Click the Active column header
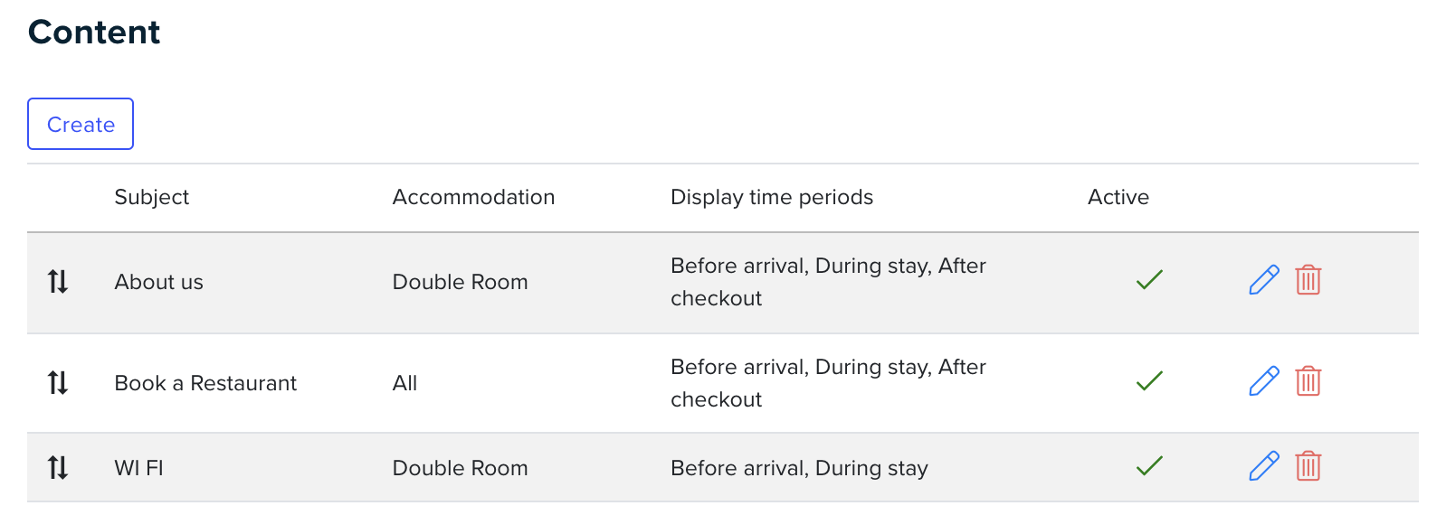 (1118, 197)
